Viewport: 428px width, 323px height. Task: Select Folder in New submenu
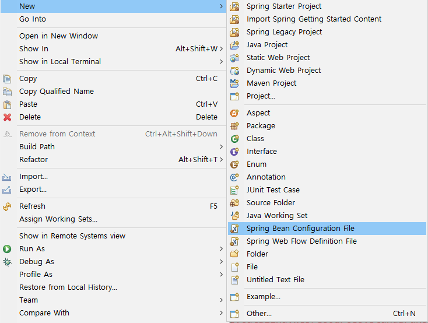(327, 254)
